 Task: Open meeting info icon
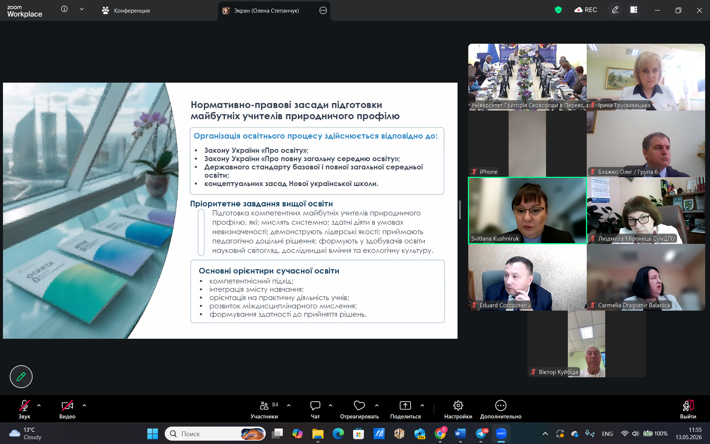coord(64,9)
